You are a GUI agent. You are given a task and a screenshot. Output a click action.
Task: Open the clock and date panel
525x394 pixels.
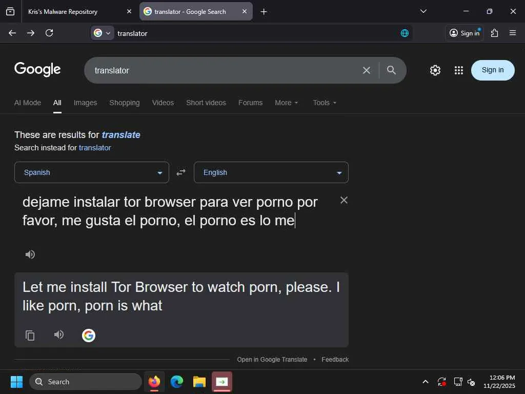pos(499,382)
